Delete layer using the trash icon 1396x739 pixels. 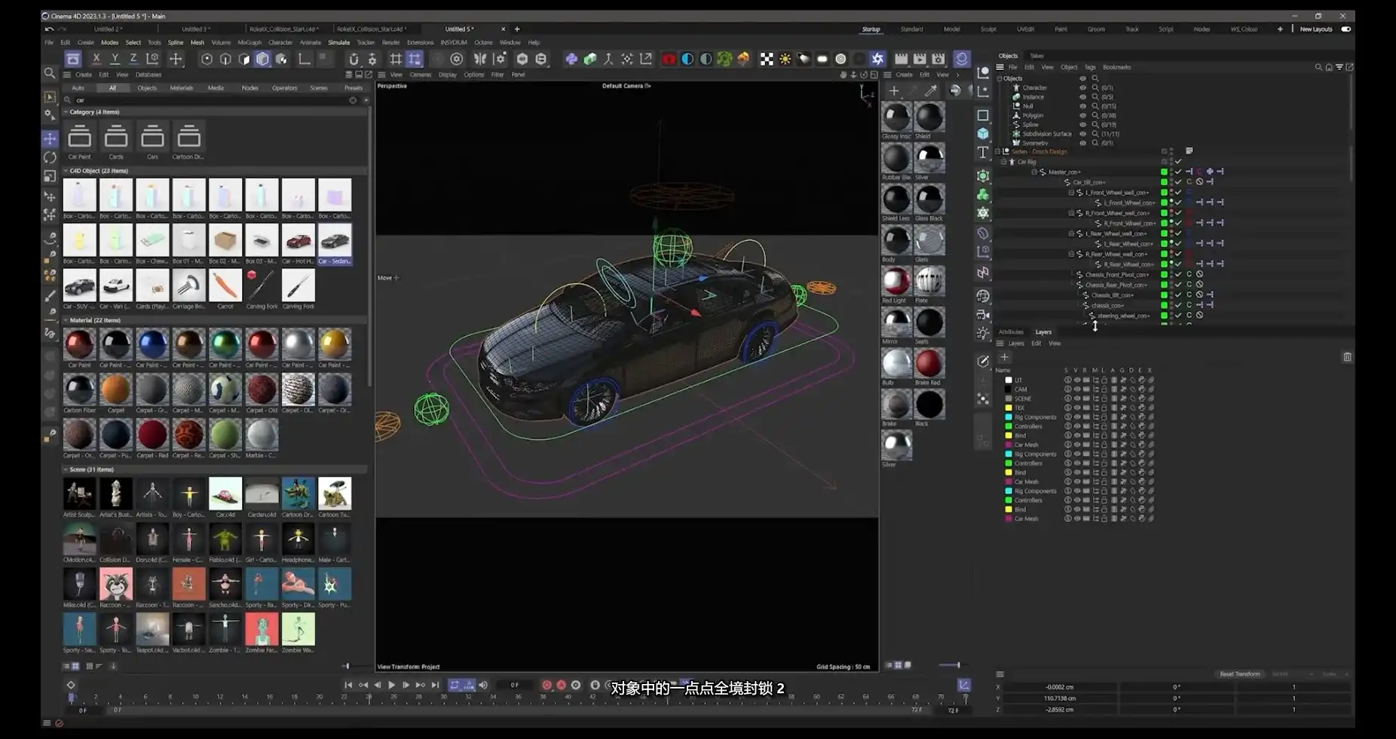[1347, 357]
